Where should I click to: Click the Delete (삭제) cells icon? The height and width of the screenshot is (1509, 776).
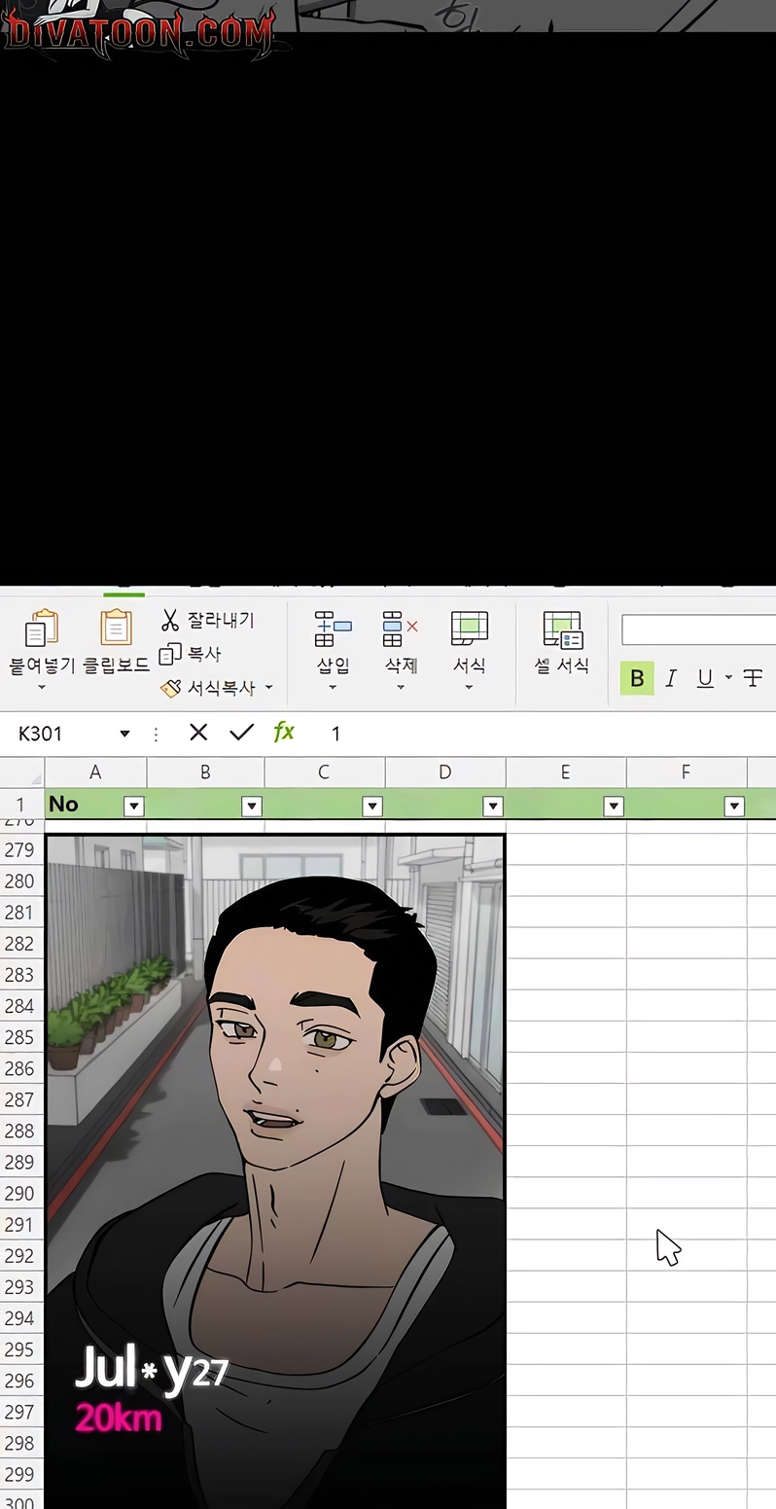[400, 629]
